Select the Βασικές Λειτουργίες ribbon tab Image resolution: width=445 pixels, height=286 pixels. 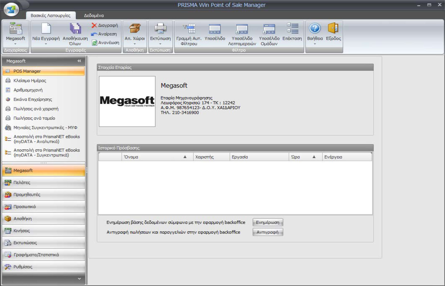[50, 15]
